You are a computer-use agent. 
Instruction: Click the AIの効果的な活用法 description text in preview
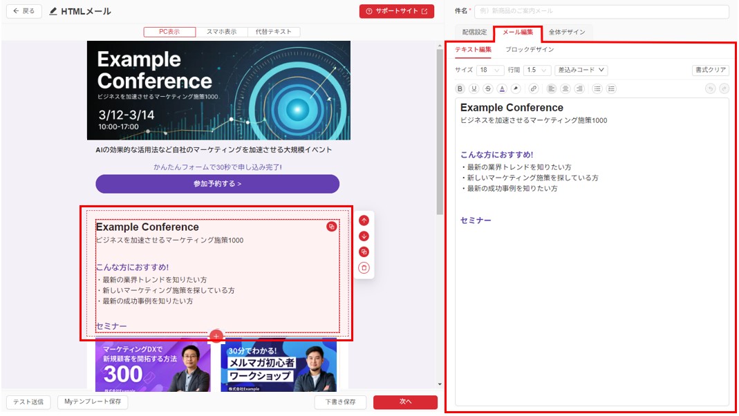click(x=214, y=150)
